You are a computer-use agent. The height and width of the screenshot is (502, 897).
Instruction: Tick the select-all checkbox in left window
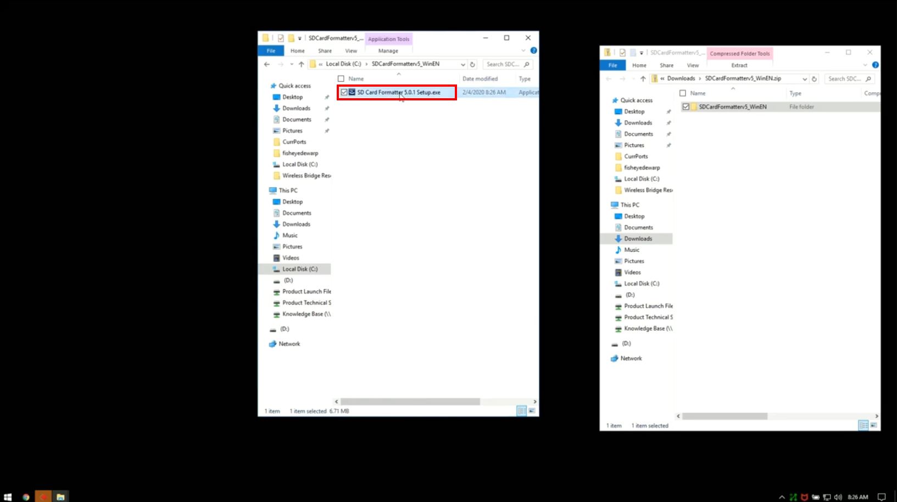pyautogui.click(x=341, y=79)
